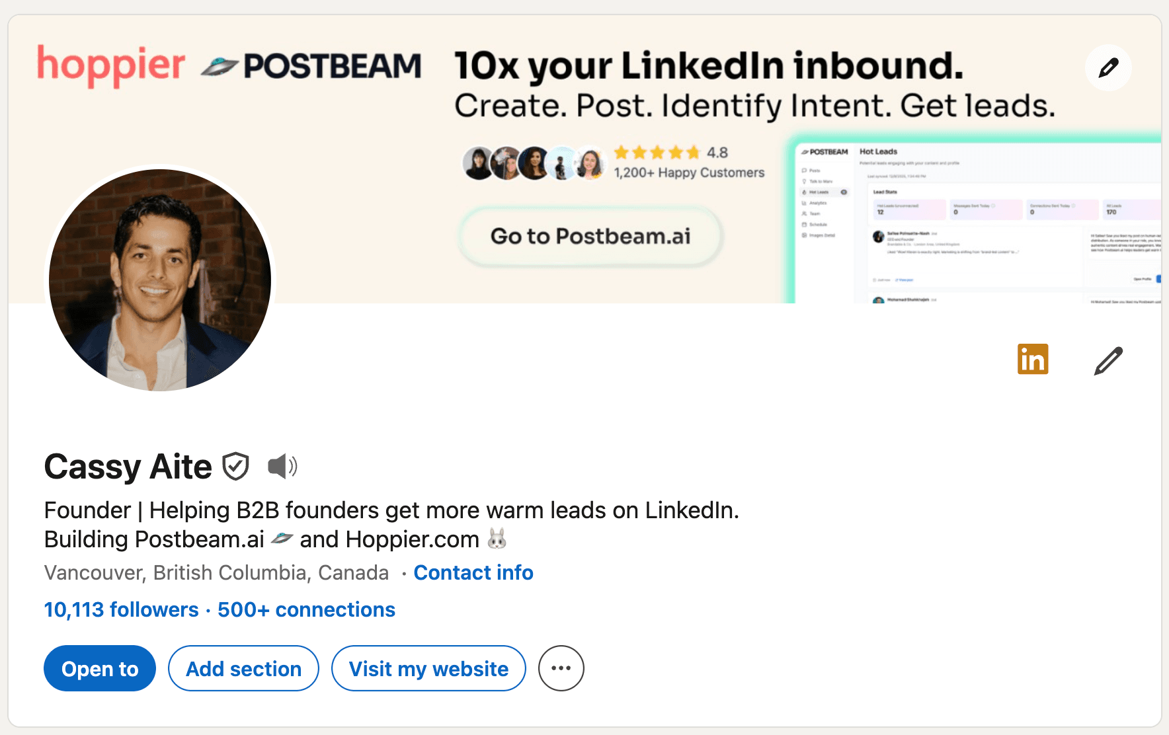This screenshot has height=735, width=1169.
Task: Click the hoppier logo in the banner
Action: [111, 65]
